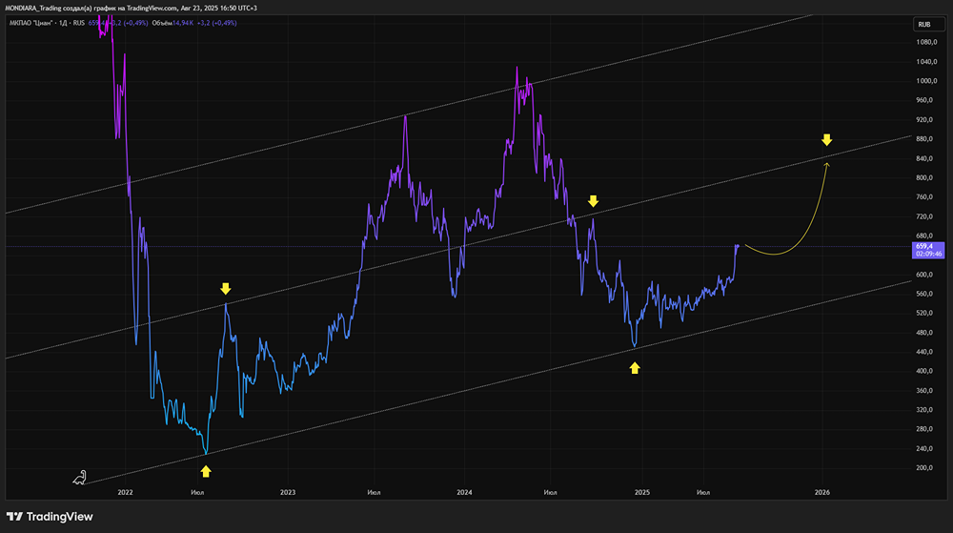Select the yellow up arrow below the December 2024 low
This screenshot has width=953, height=533.
pos(635,368)
